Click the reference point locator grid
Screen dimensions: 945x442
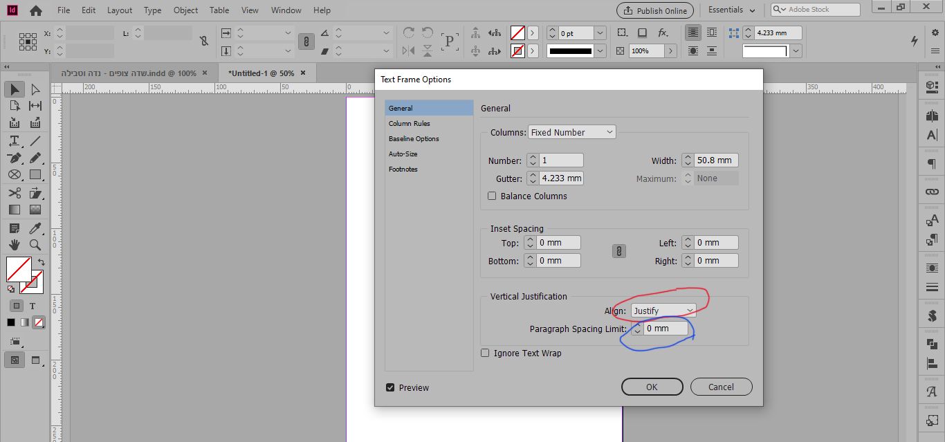click(28, 42)
